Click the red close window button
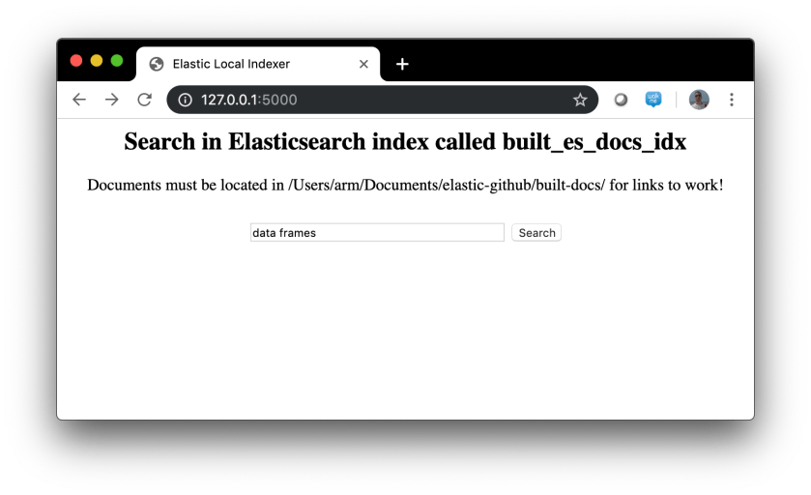The width and height of the screenshot is (811, 495). 76,61
